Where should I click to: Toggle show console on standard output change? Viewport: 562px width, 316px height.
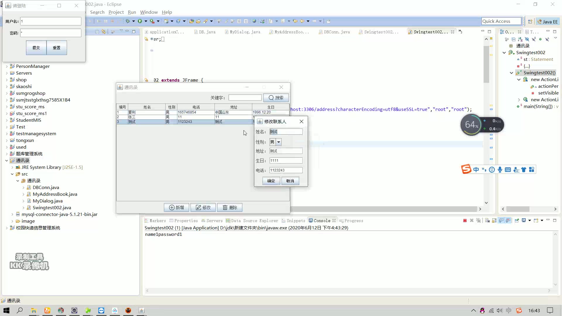[x=501, y=221]
